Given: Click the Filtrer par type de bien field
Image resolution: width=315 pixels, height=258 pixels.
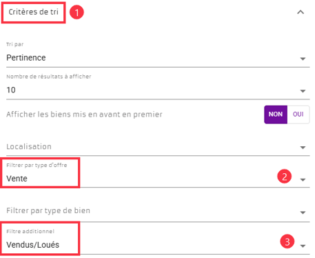Looking at the screenshot, I should [158, 210].
